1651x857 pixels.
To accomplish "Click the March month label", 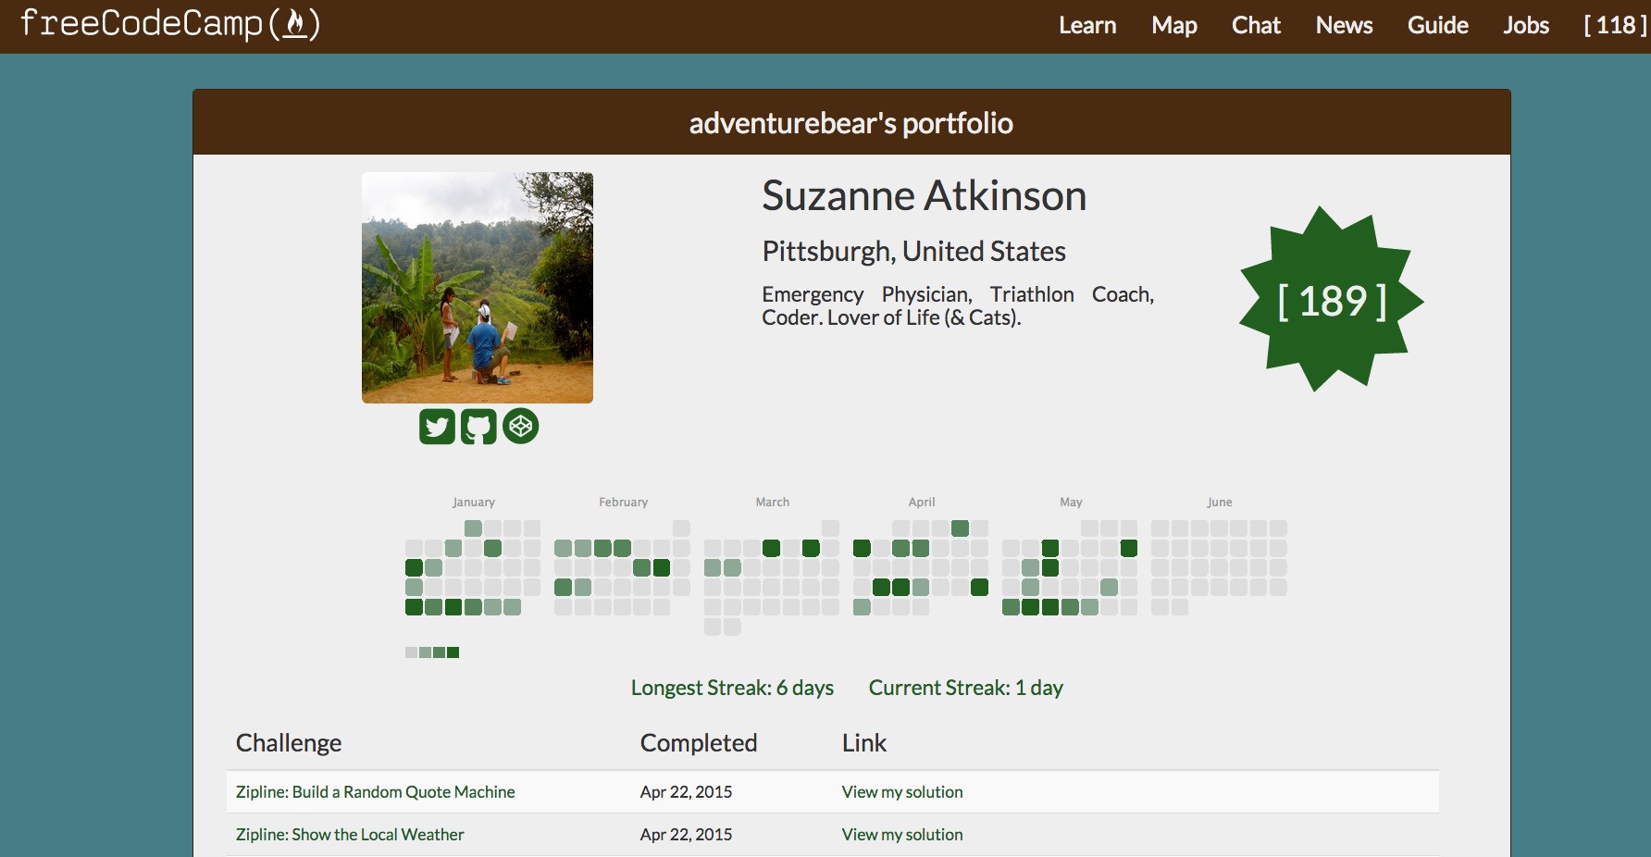I will coord(773,503).
